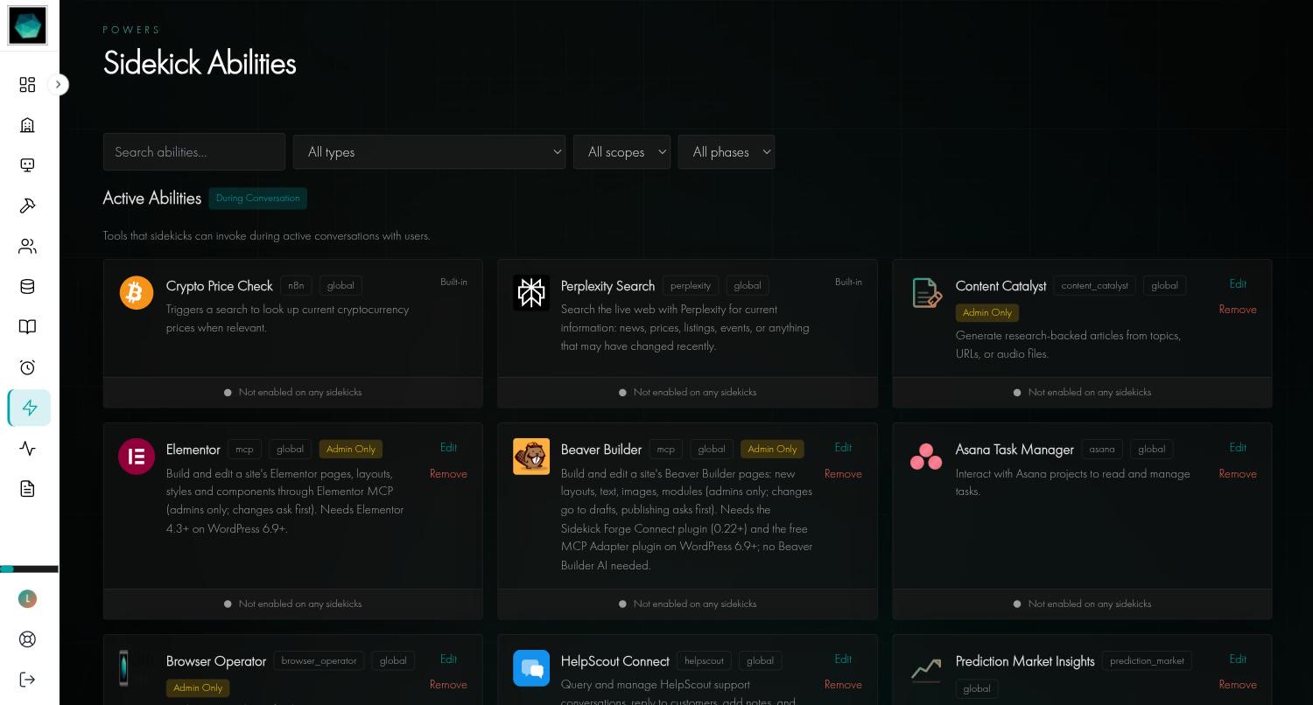The width and height of the screenshot is (1313, 705).
Task: Open the dashboard grid icon in sidebar
Action: point(27,84)
